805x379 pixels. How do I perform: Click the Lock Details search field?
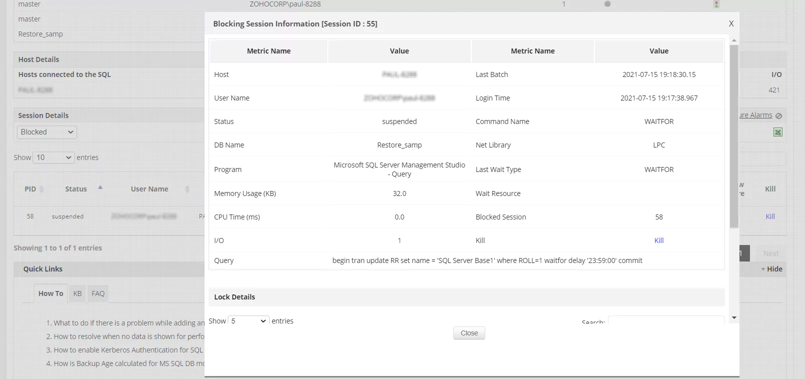[x=666, y=320]
